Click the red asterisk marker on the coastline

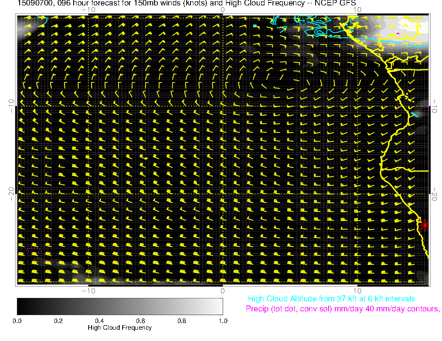click(x=424, y=225)
